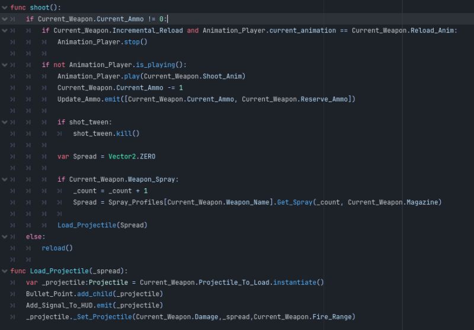Collapse the 'if shot_tween:' fold arrow
Image resolution: width=474 pixels, height=330 pixels.
point(5,122)
